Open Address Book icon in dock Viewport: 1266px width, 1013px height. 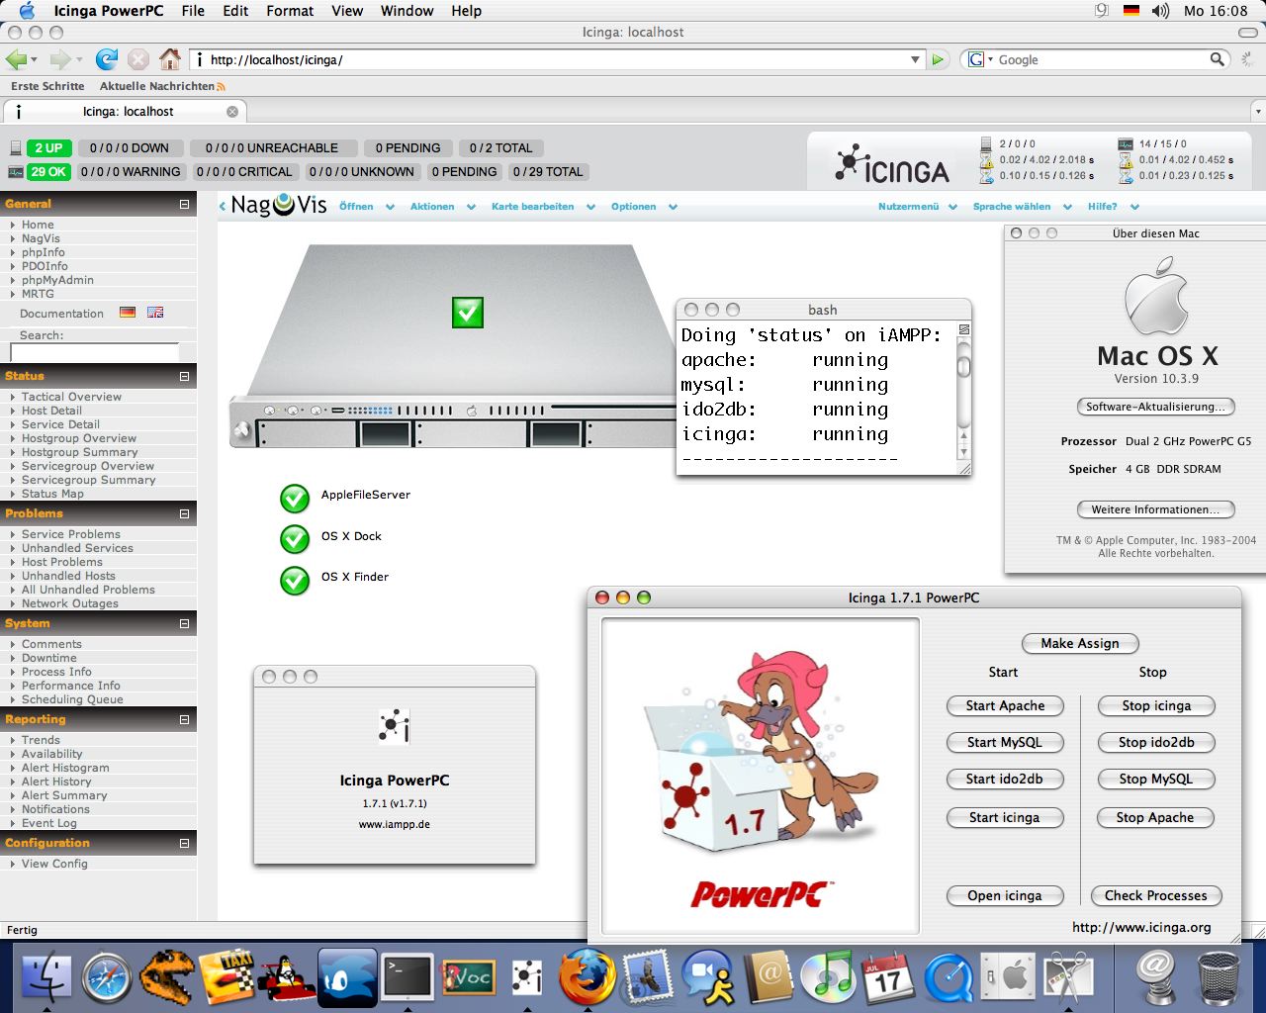click(x=768, y=977)
